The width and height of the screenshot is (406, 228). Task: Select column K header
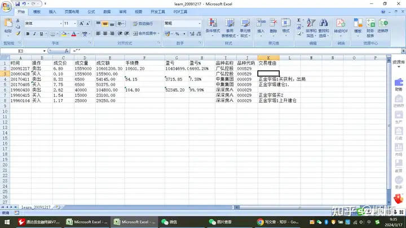pyautogui.click(x=268, y=57)
